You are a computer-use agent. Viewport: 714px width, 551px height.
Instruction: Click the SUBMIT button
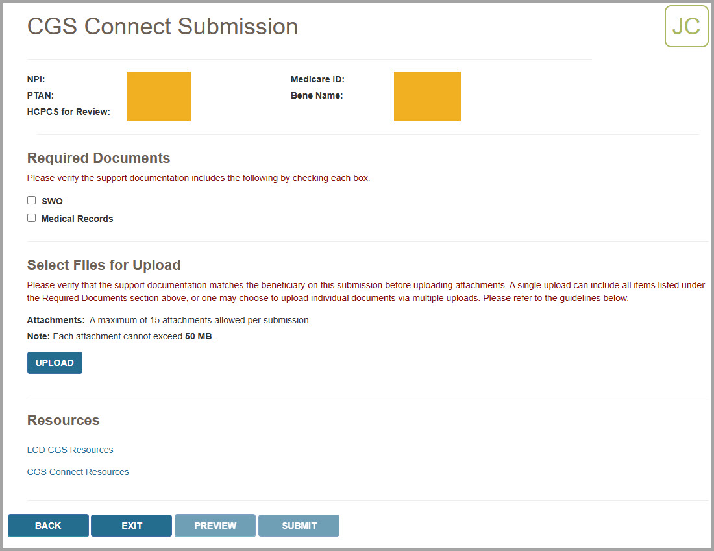pyautogui.click(x=299, y=526)
